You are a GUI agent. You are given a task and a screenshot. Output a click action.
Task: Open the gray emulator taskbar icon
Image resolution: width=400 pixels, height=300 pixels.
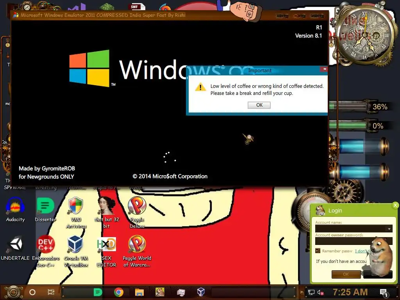pyautogui.click(x=180, y=292)
